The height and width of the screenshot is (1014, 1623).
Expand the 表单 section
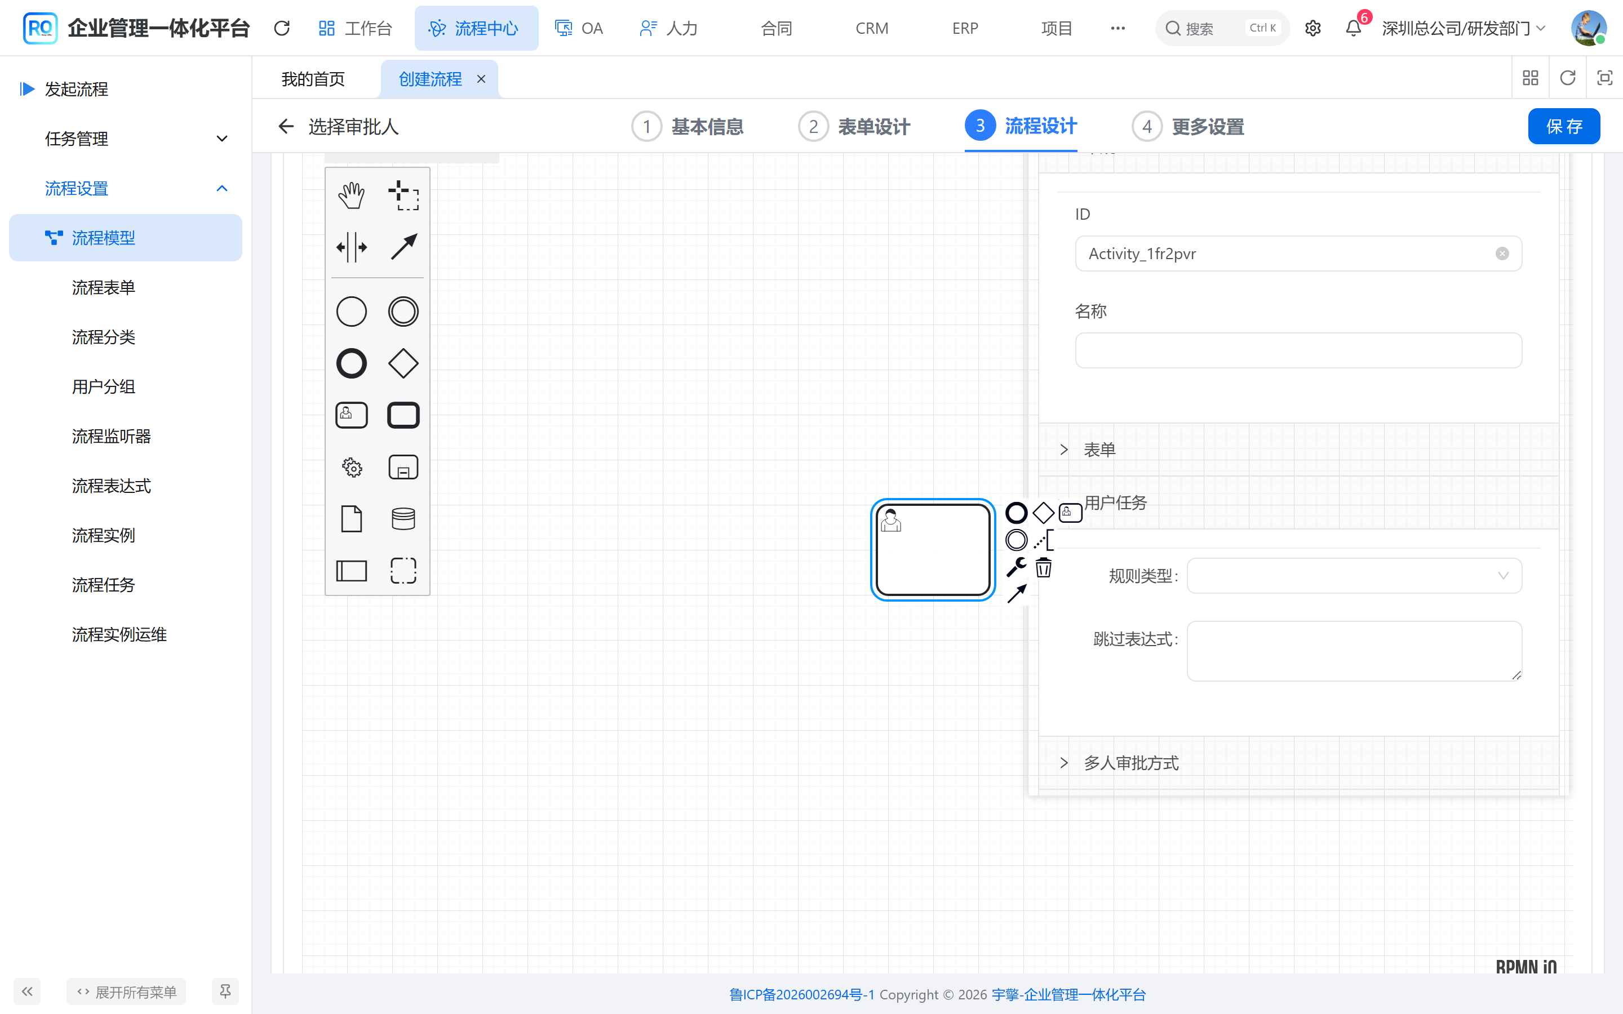coord(1298,450)
